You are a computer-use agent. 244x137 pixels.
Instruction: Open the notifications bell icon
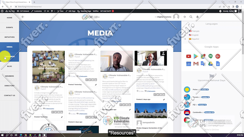coord(197,17)
